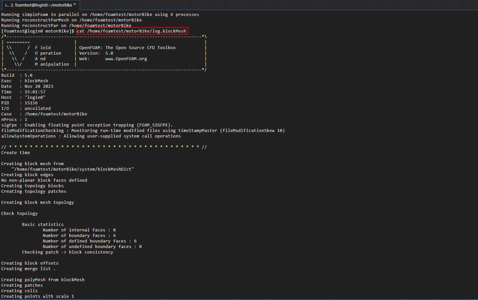Click the 'nProcs : 1' line
The height and width of the screenshot is (300, 478).
[14, 120]
